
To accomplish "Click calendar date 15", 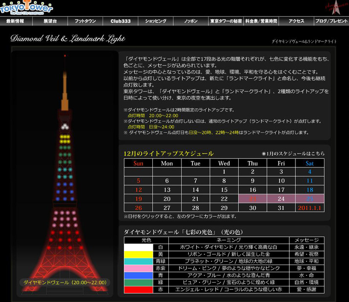I will tap(224, 190).
